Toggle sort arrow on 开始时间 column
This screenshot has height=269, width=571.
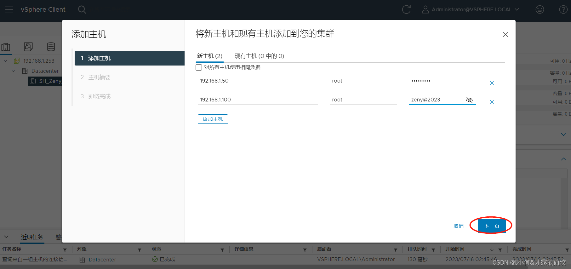tap(492, 249)
